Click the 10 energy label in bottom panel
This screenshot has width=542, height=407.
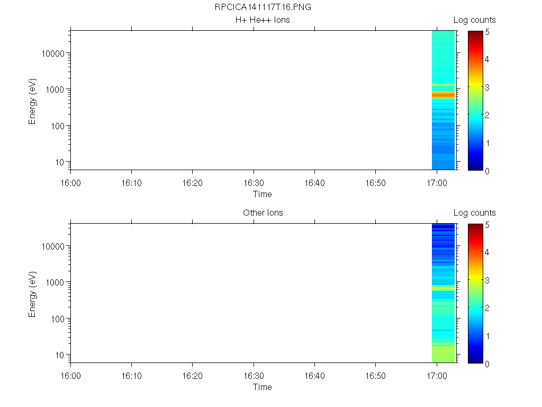[60, 355]
